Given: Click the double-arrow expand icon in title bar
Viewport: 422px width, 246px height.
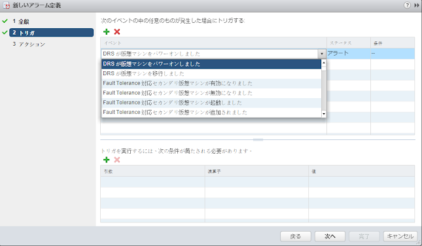Looking at the screenshot, I should coord(417,5).
